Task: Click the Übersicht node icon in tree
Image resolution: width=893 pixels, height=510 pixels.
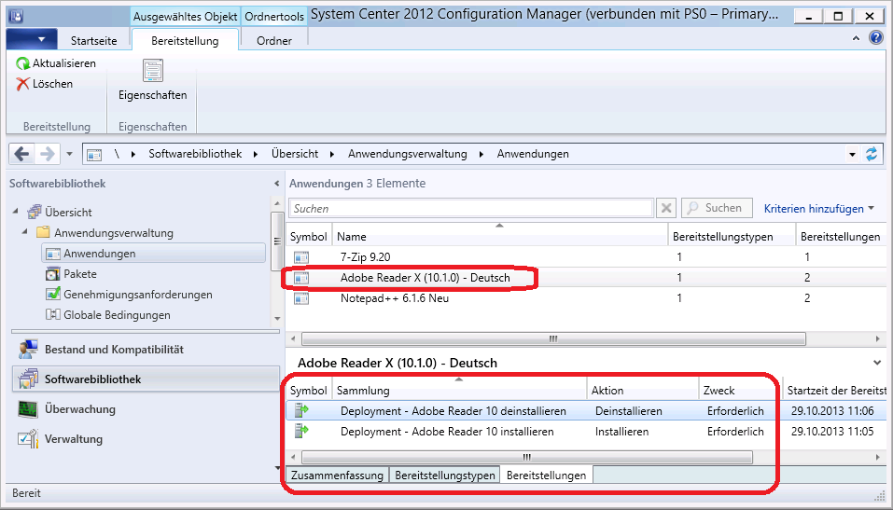Action: 35,213
